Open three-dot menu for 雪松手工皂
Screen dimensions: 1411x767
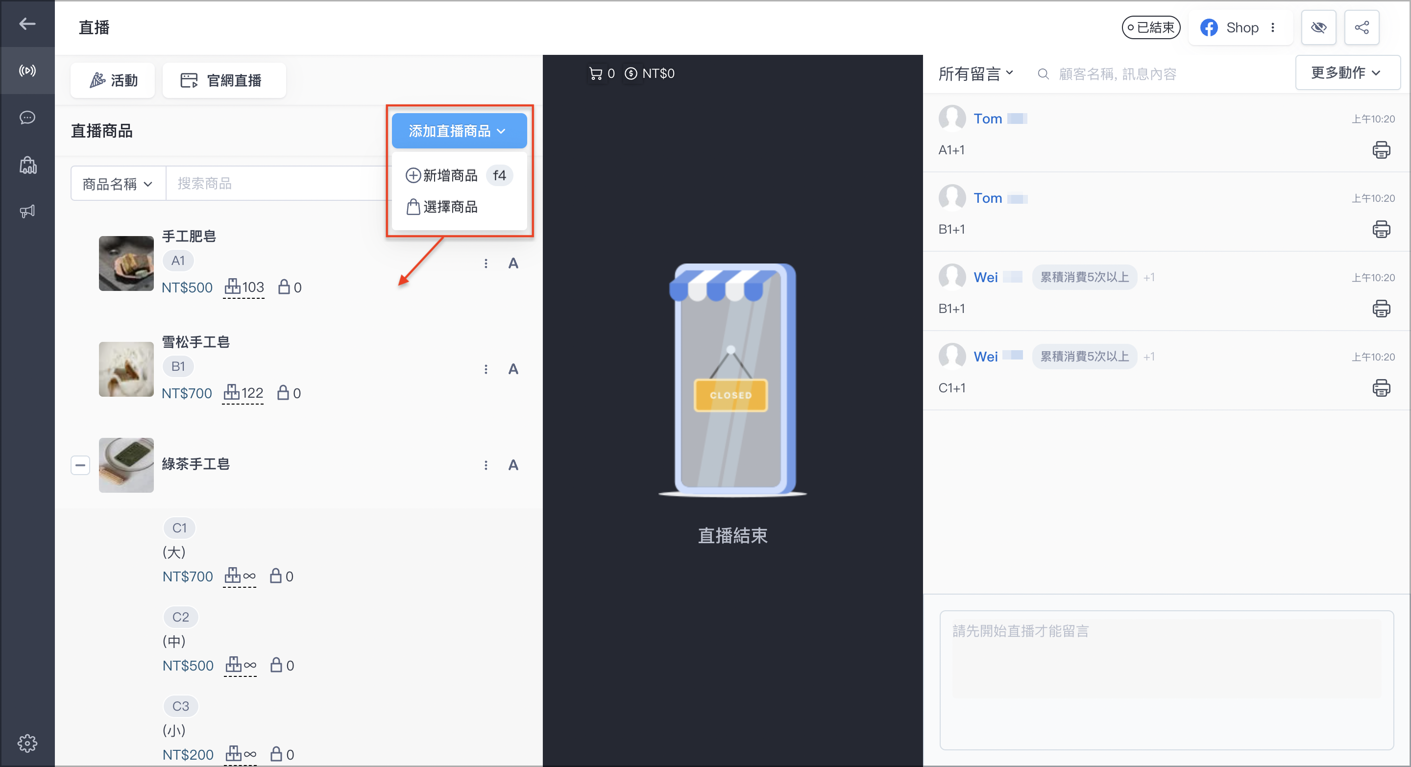click(486, 369)
